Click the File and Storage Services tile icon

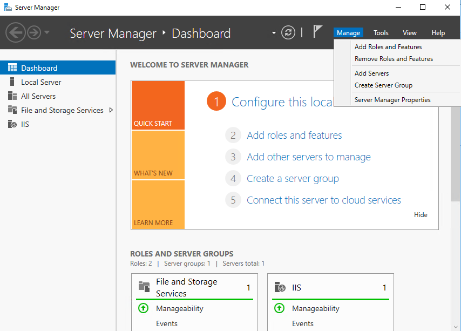tap(144, 287)
